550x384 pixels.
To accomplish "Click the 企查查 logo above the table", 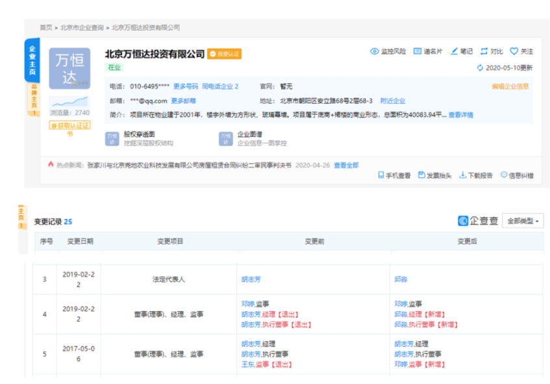I will 478,221.
